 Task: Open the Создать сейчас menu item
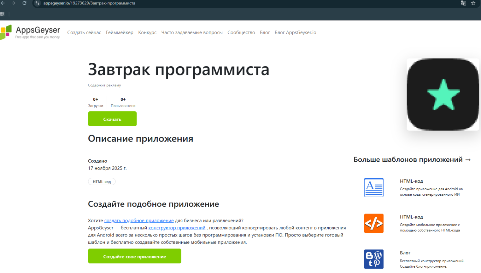tap(84, 32)
